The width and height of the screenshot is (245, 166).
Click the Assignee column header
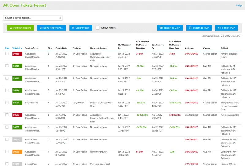tap(190, 48)
